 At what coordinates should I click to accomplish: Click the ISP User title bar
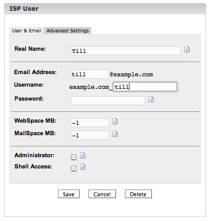point(105,9)
